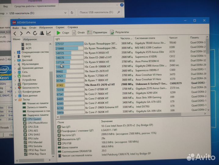The height and width of the screenshot is (165, 219).
Task: Expand the Сервер tree node
Action: 15,57
